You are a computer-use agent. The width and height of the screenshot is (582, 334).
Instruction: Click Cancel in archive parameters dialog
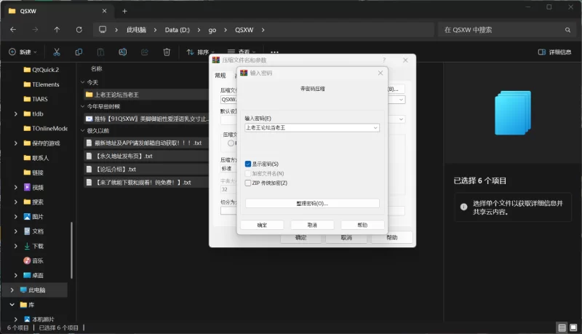[346, 237]
